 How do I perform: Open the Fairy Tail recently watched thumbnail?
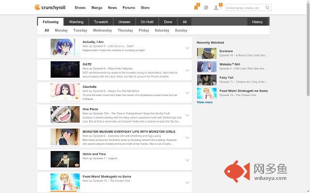(x=207, y=80)
